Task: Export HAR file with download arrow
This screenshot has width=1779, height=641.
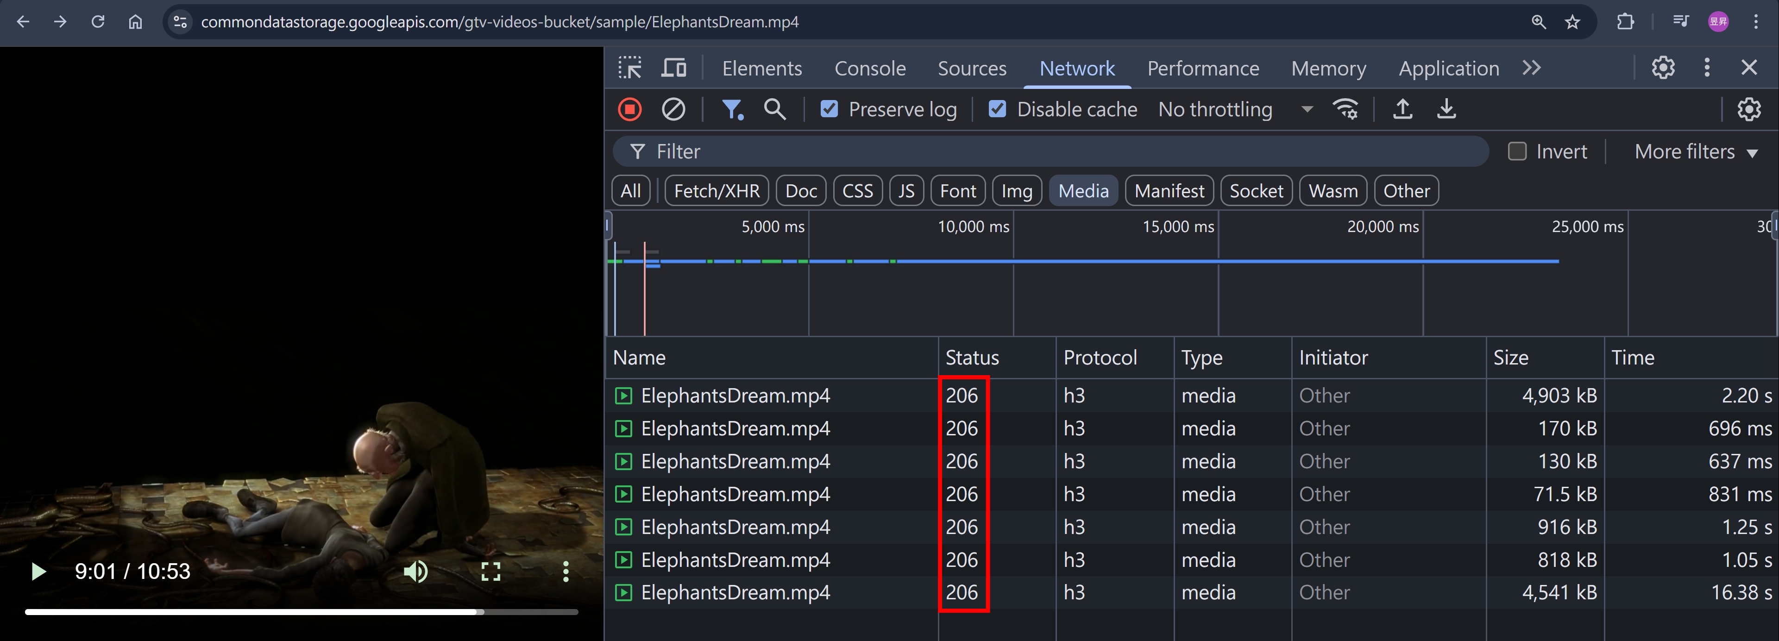Action: tap(1446, 109)
